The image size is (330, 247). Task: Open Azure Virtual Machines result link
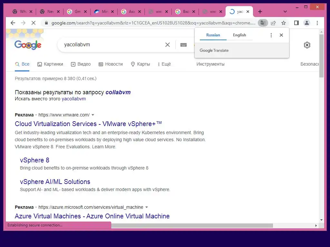[92, 216]
